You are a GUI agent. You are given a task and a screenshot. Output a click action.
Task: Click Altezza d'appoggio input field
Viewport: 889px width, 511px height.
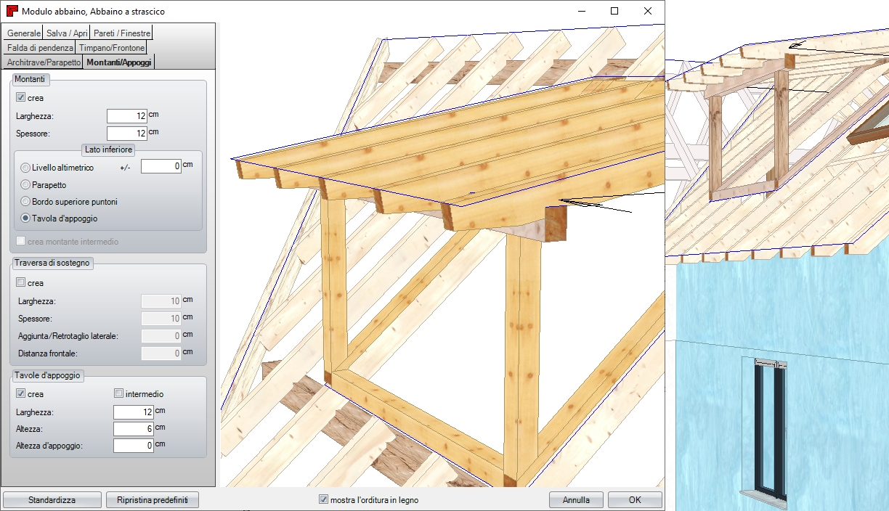(x=133, y=446)
